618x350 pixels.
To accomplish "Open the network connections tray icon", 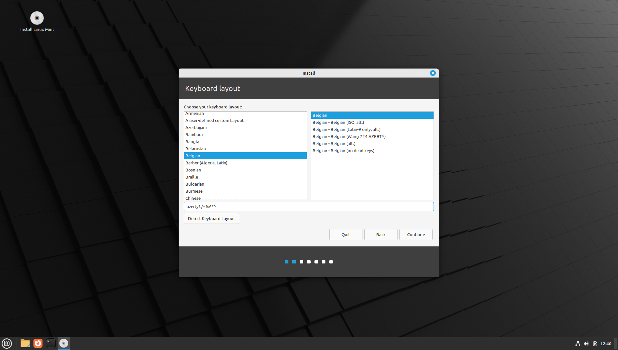I will point(578,344).
